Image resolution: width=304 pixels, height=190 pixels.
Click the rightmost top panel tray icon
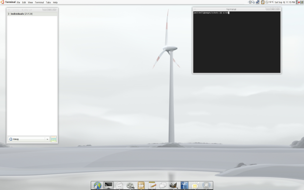click(302, 2)
